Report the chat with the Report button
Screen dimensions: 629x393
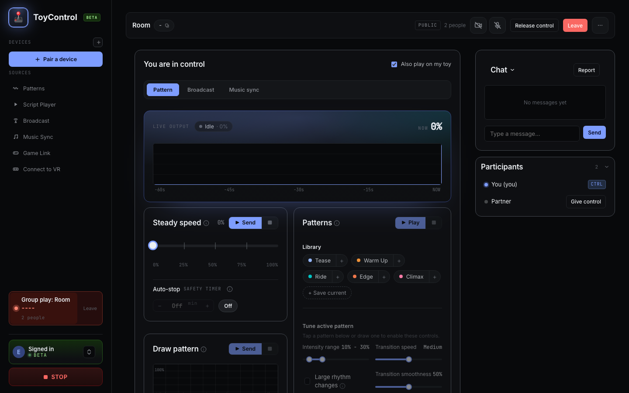point(587,70)
